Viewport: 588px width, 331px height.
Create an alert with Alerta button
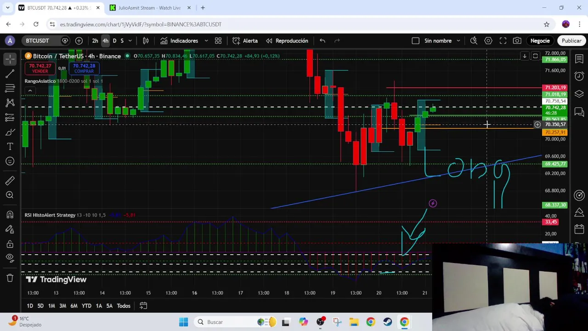[x=245, y=41]
